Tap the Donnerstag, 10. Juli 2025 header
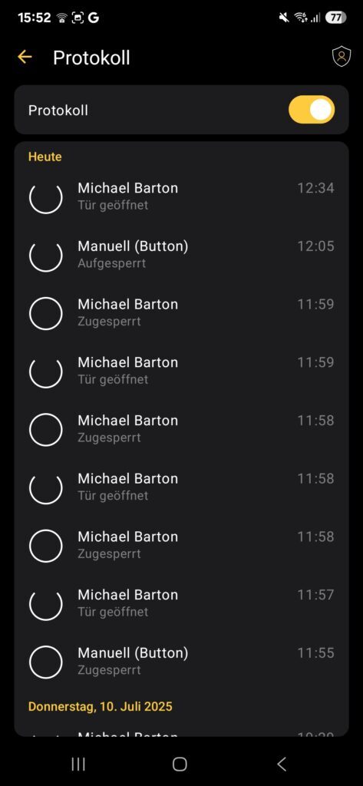The height and width of the screenshot is (786, 363). pos(101,706)
